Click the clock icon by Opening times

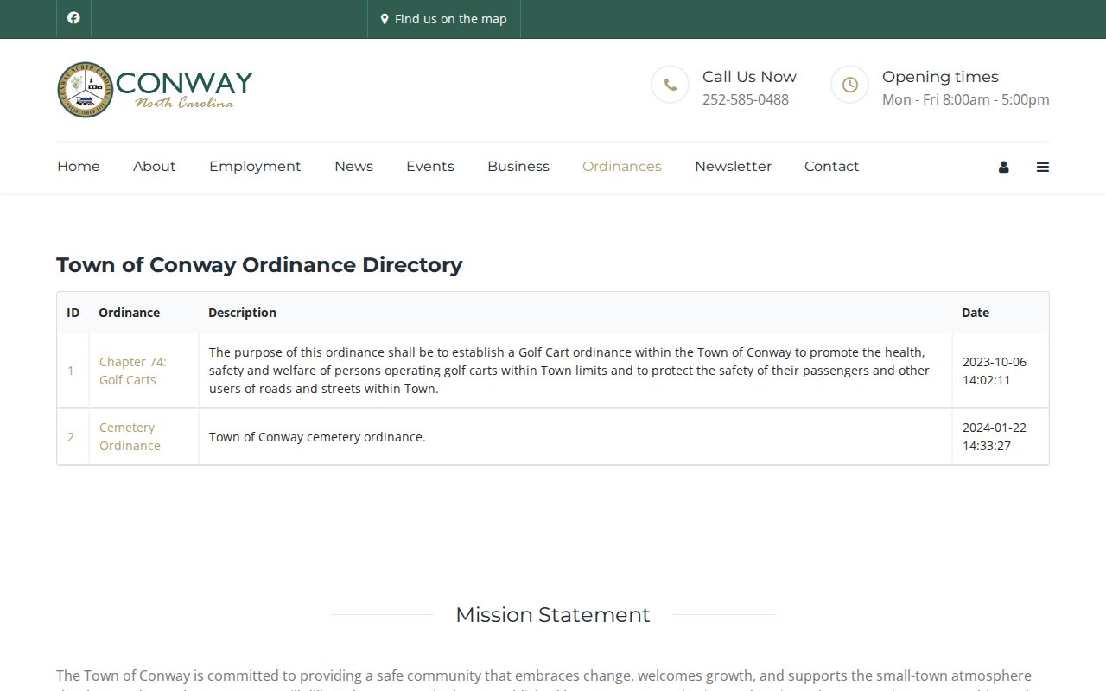(849, 85)
